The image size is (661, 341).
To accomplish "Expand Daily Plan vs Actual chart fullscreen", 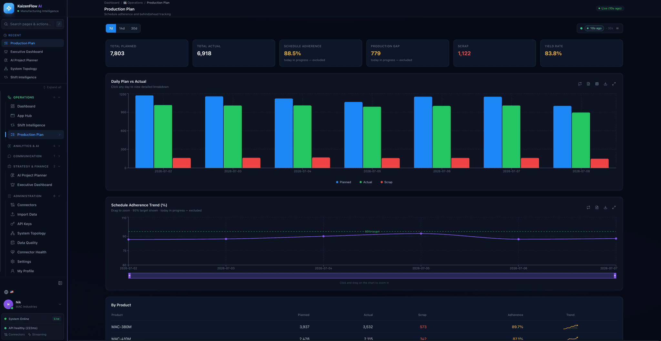I will [614, 84].
